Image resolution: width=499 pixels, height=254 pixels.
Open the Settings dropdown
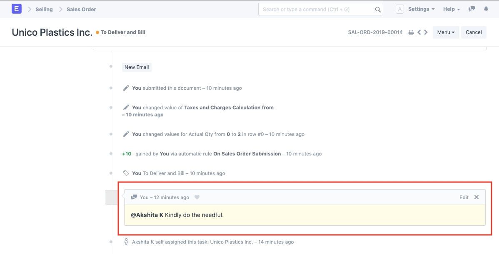point(421,9)
